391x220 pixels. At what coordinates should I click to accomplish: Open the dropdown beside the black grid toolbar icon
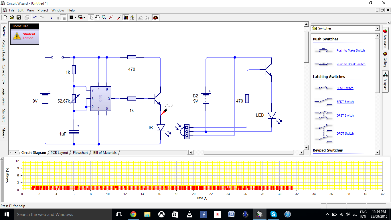[x=75, y=17]
